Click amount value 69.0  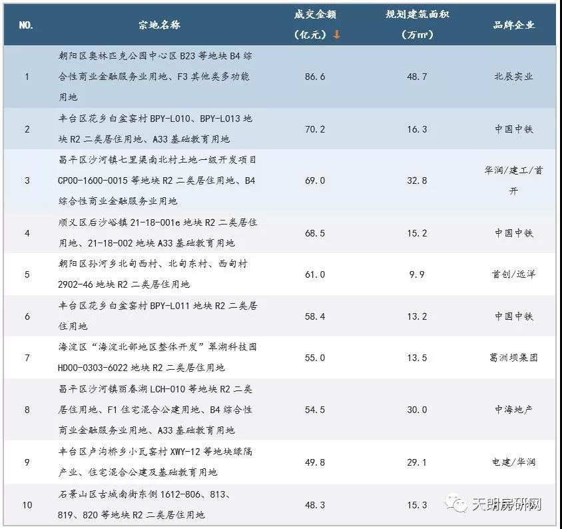pos(315,181)
